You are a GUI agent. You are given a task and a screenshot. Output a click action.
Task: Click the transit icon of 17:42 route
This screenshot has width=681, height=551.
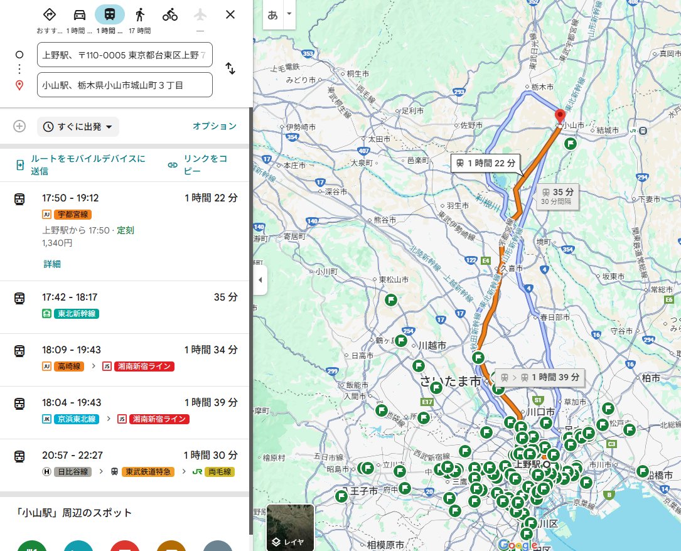pyautogui.click(x=19, y=298)
